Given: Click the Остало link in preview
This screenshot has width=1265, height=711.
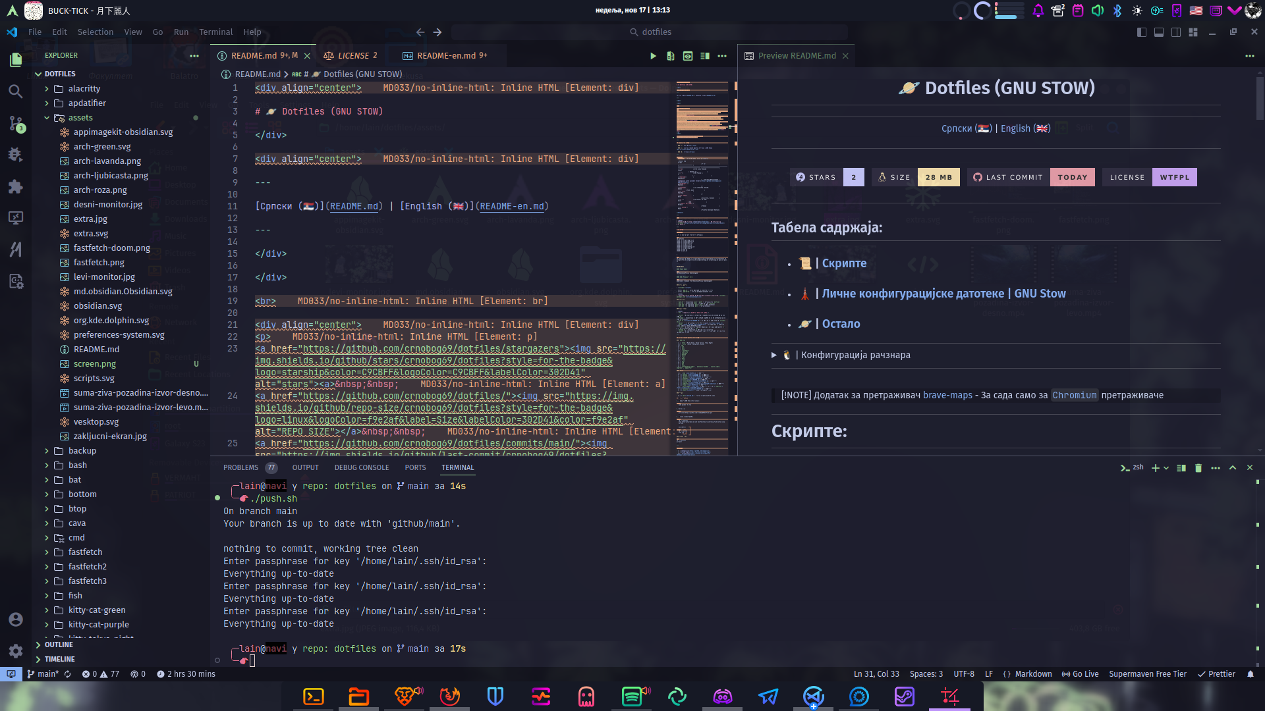Looking at the screenshot, I should click(841, 325).
